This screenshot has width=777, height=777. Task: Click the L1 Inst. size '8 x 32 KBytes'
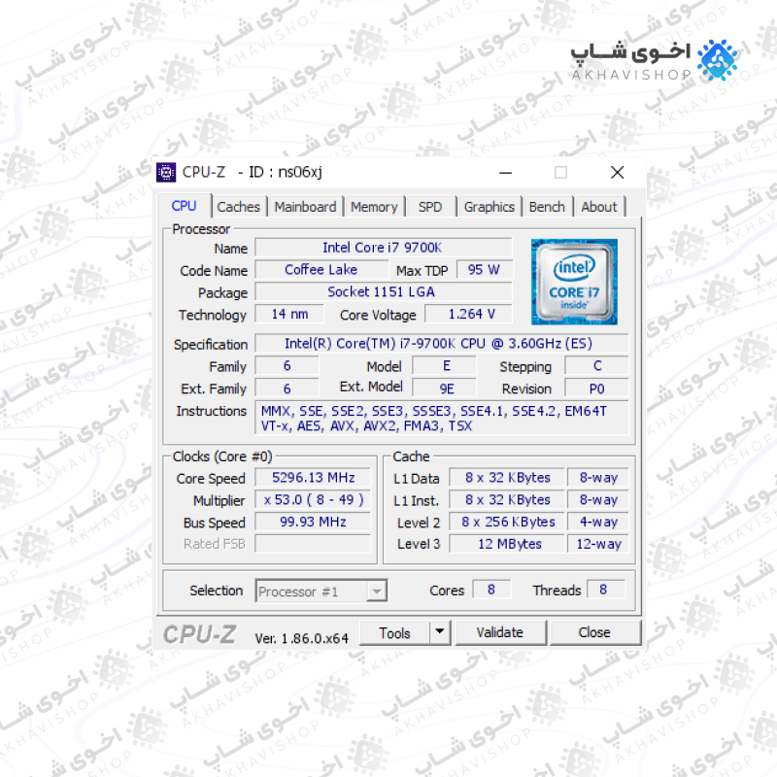coord(507,499)
